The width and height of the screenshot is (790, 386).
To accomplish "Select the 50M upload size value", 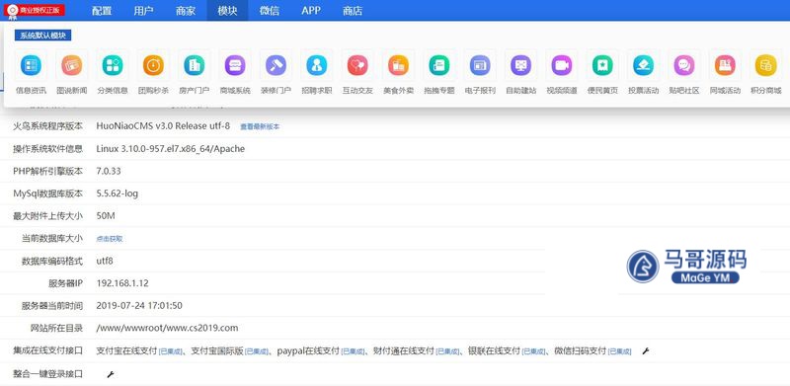I will pos(106,215).
